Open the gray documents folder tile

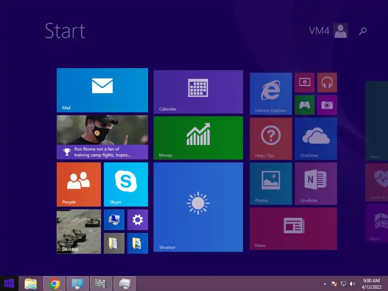114,243
